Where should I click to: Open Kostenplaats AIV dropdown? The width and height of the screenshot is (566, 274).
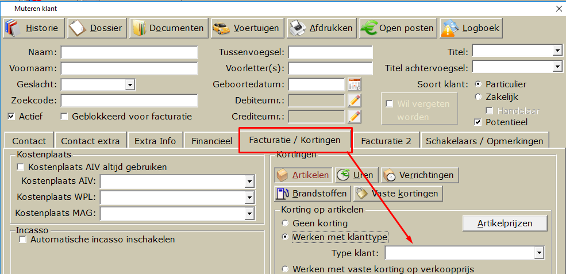(249, 182)
